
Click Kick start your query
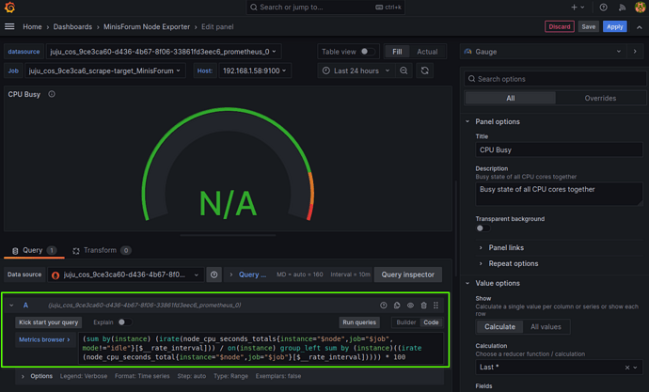48,322
